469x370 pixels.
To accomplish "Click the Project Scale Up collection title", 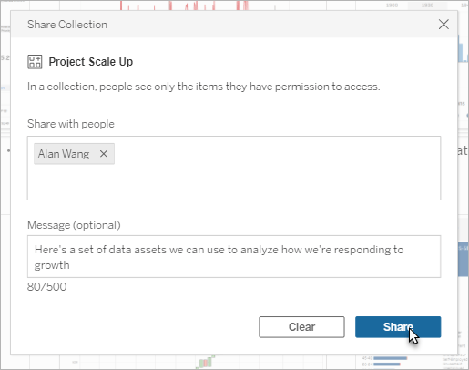I will click(x=91, y=62).
